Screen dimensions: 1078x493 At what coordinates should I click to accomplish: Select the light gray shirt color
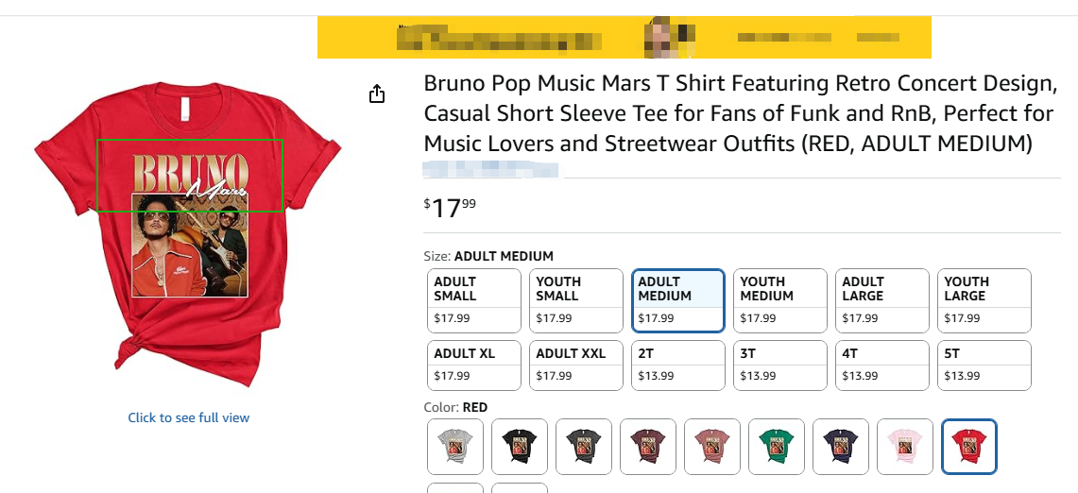pyautogui.click(x=455, y=446)
